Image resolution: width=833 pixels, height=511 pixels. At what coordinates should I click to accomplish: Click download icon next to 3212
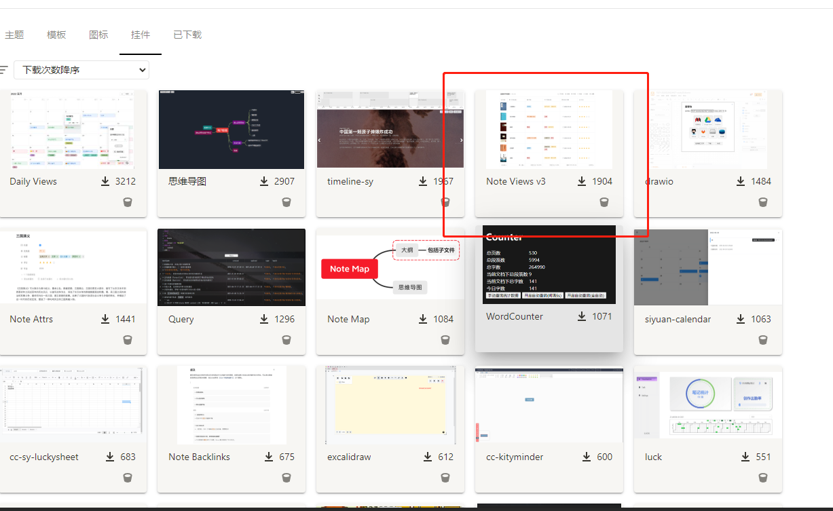click(105, 181)
